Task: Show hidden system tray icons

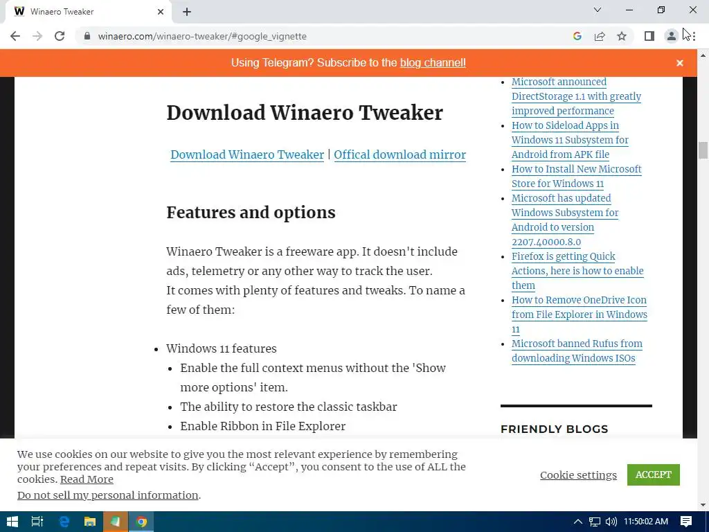Action: point(578,522)
